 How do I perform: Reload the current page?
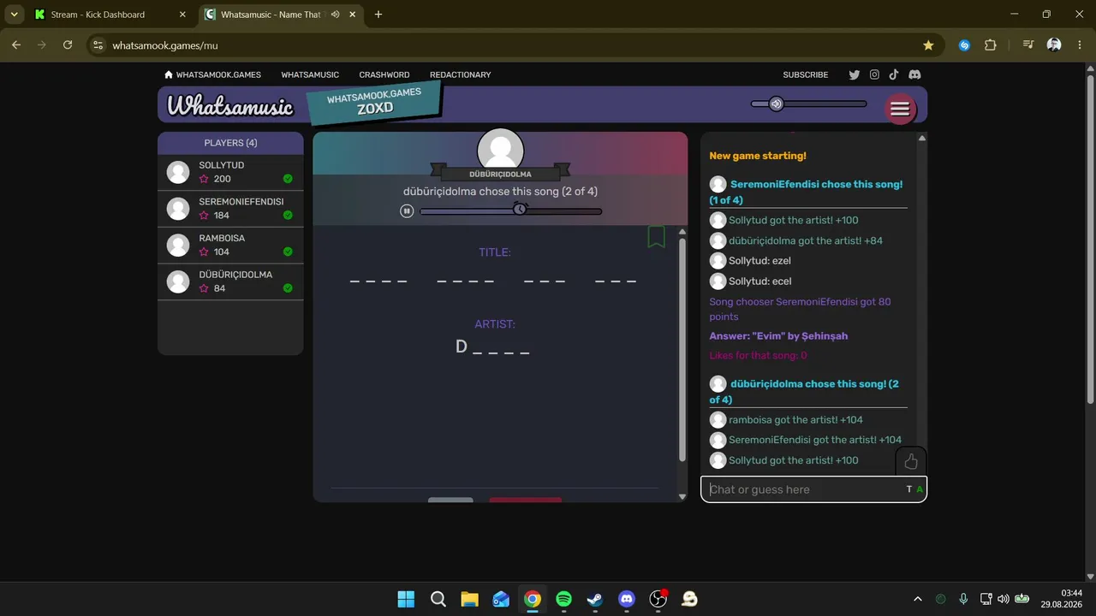tap(68, 45)
